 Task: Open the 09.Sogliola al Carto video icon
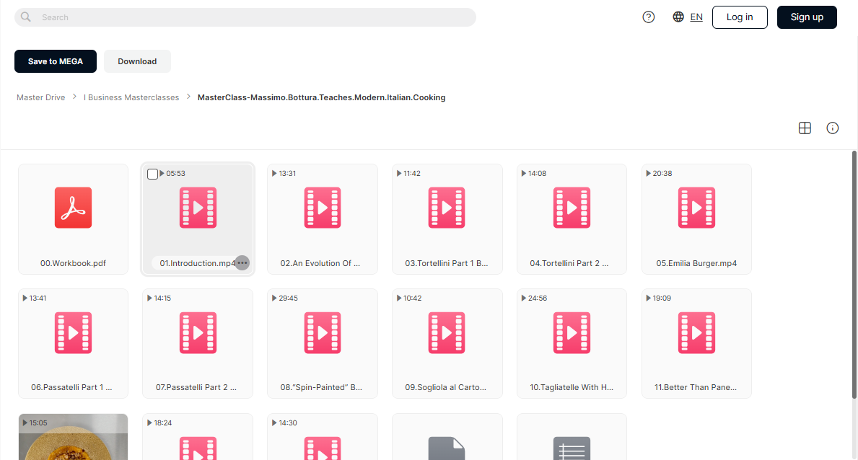click(447, 332)
